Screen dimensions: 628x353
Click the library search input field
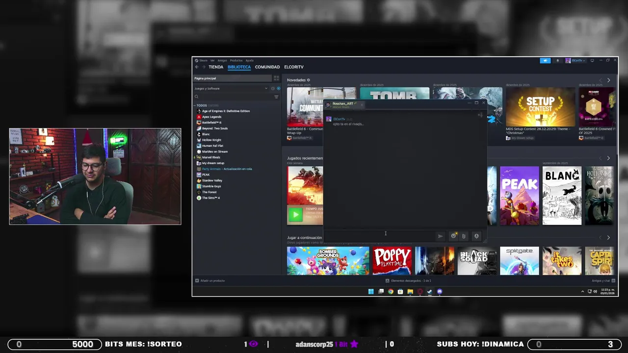point(236,97)
